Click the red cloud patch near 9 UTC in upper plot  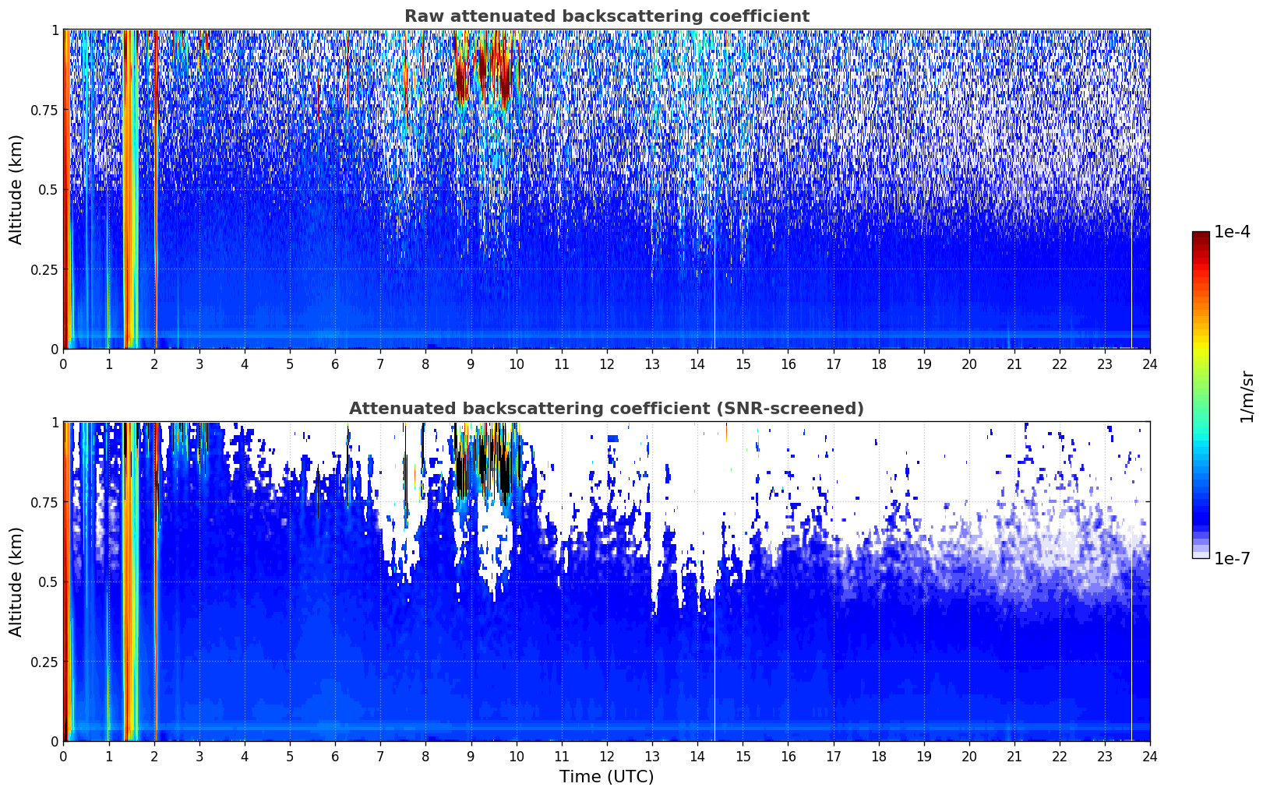[x=483, y=74]
